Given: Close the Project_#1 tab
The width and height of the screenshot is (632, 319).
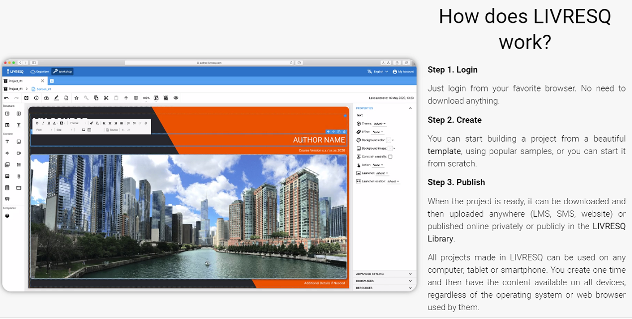Looking at the screenshot, I should click(x=43, y=80).
